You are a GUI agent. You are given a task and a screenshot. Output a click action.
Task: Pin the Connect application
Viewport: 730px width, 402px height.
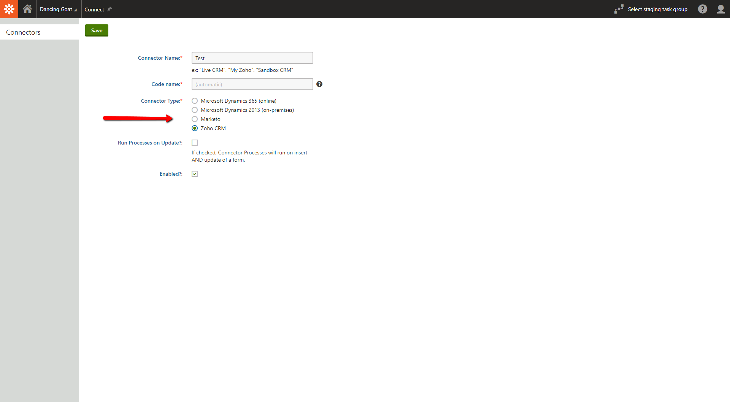[x=109, y=9]
